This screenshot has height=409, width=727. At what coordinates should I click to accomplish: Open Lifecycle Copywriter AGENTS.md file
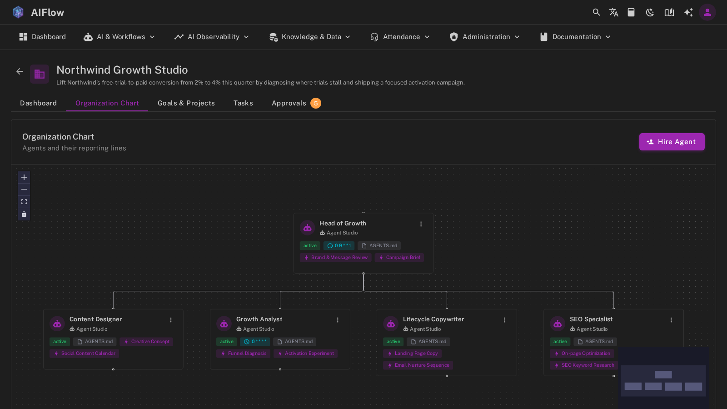(428, 342)
